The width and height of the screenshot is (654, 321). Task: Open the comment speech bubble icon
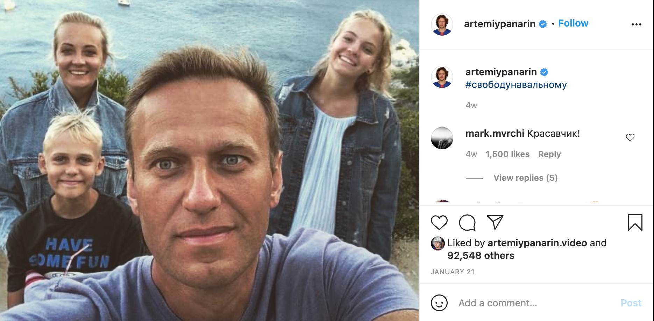pyautogui.click(x=467, y=223)
